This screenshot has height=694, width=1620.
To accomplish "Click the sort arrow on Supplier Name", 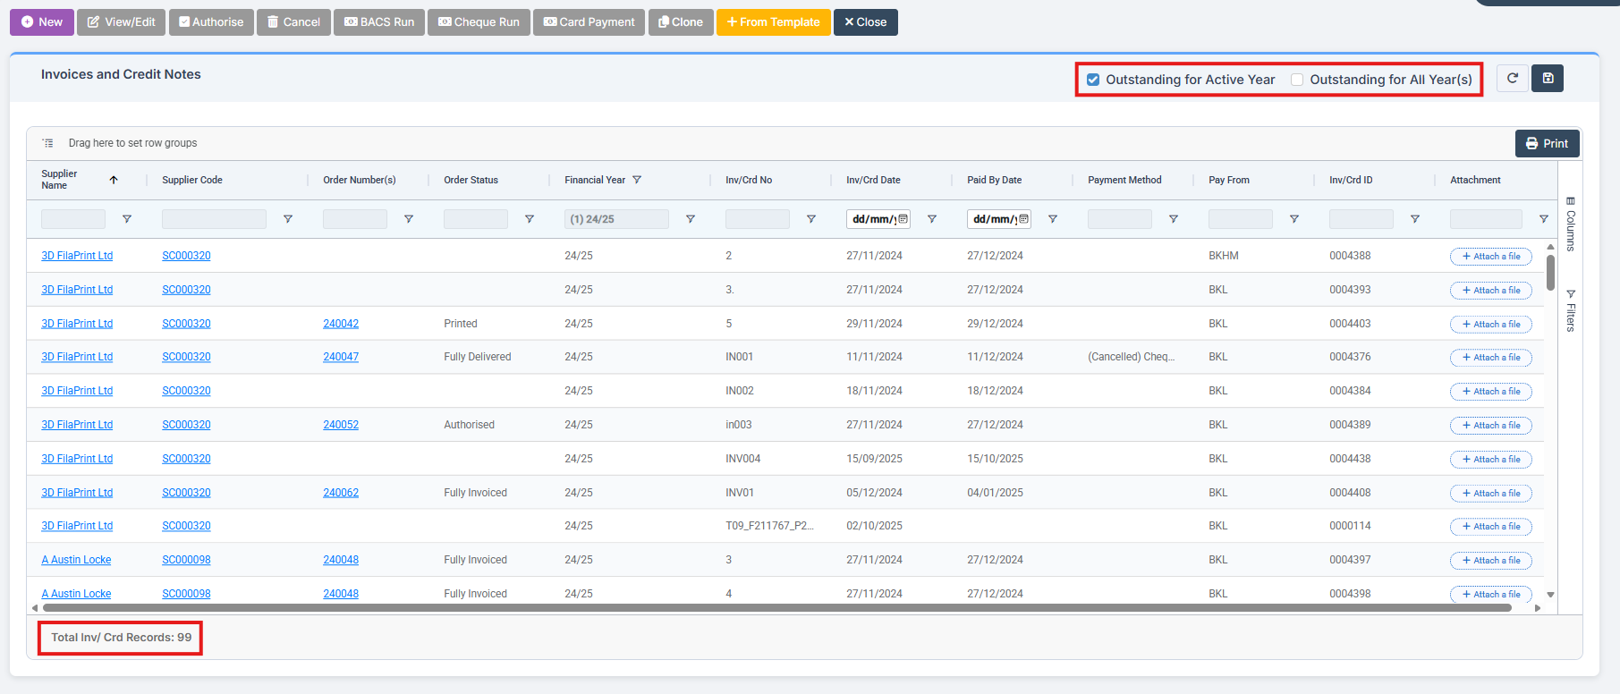I will coord(114,180).
